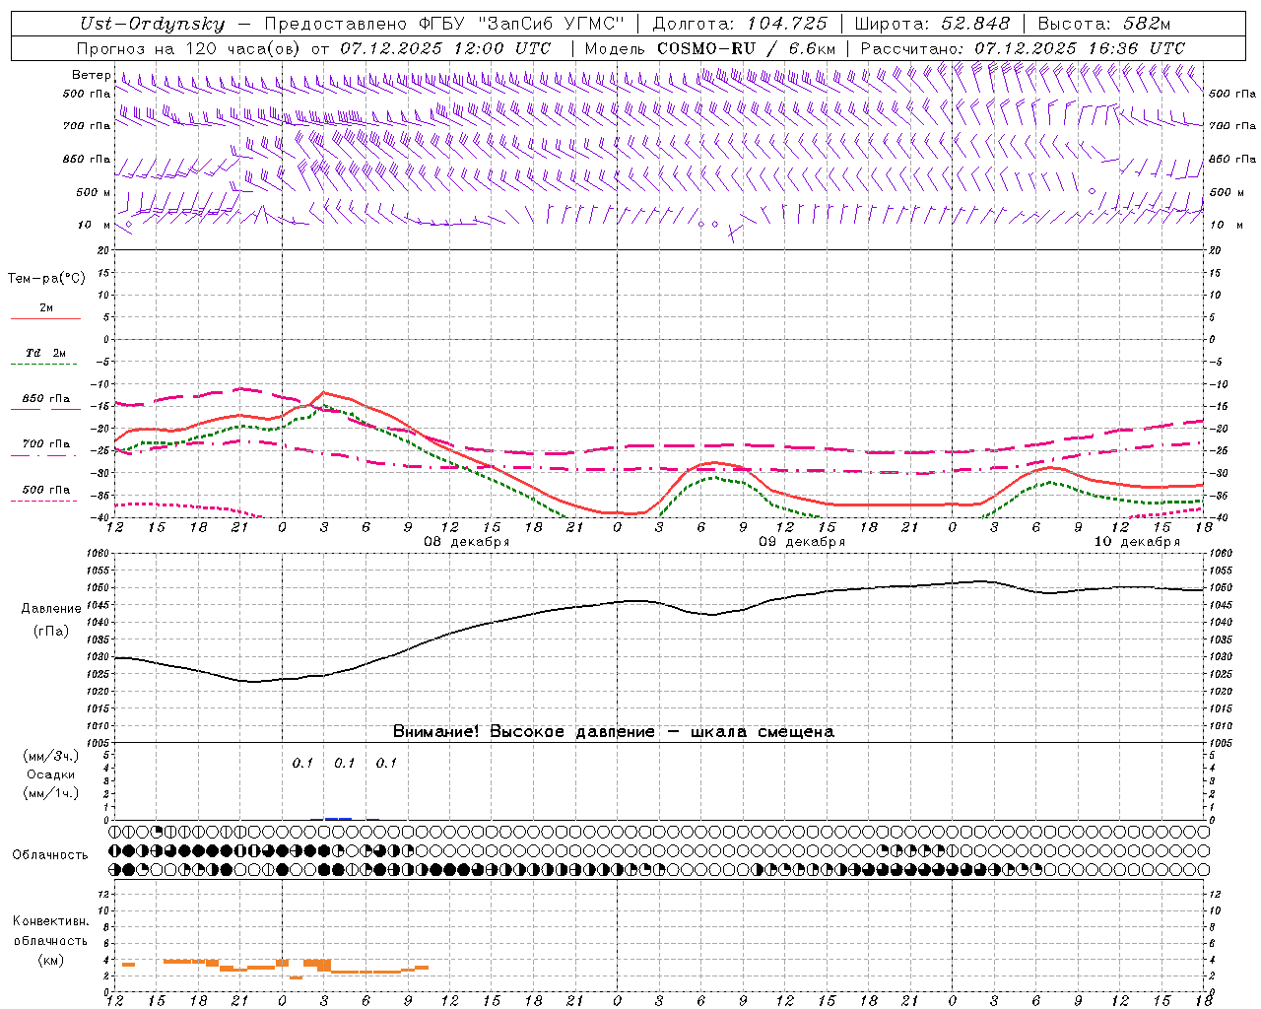Select the 08 декабря date label
The image size is (1261, 1009).
[466, 542]
